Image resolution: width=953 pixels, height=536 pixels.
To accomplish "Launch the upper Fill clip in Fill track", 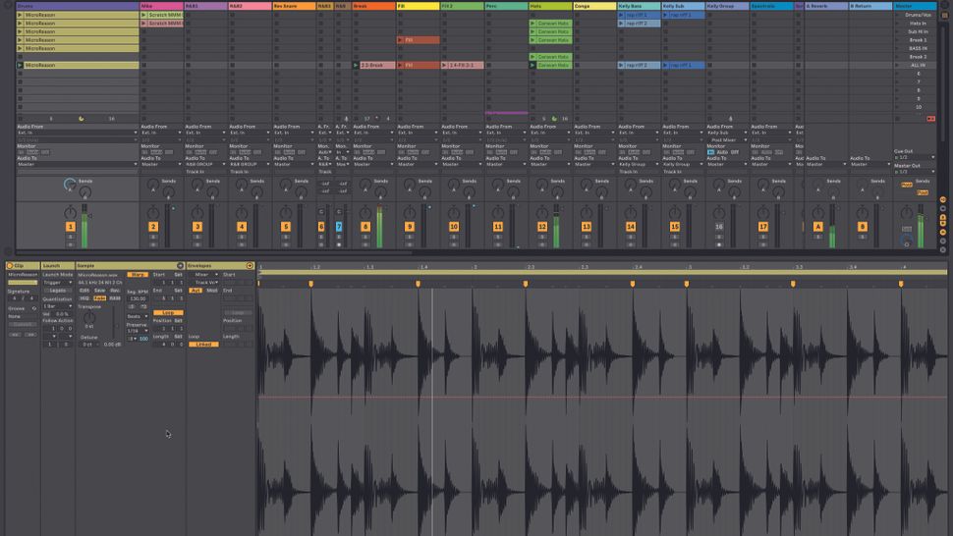I will click(x=401, y=40).
